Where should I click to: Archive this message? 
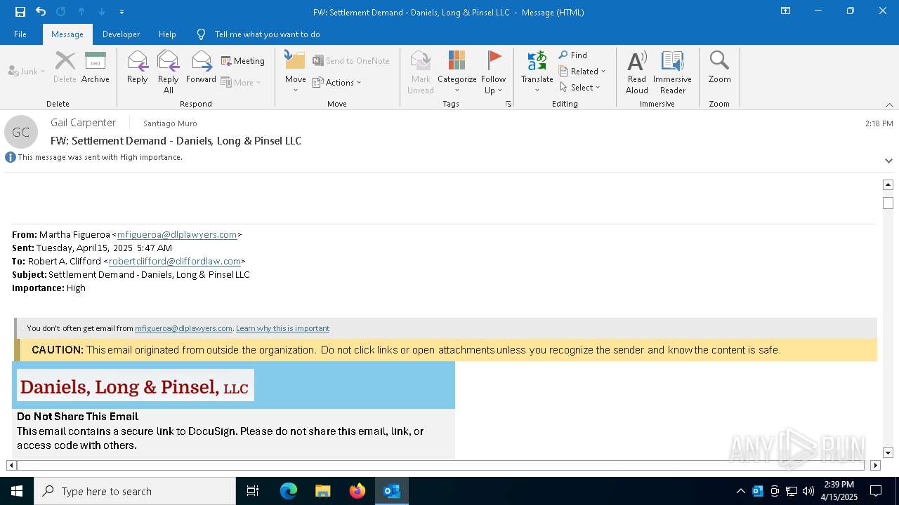[95, 67]
